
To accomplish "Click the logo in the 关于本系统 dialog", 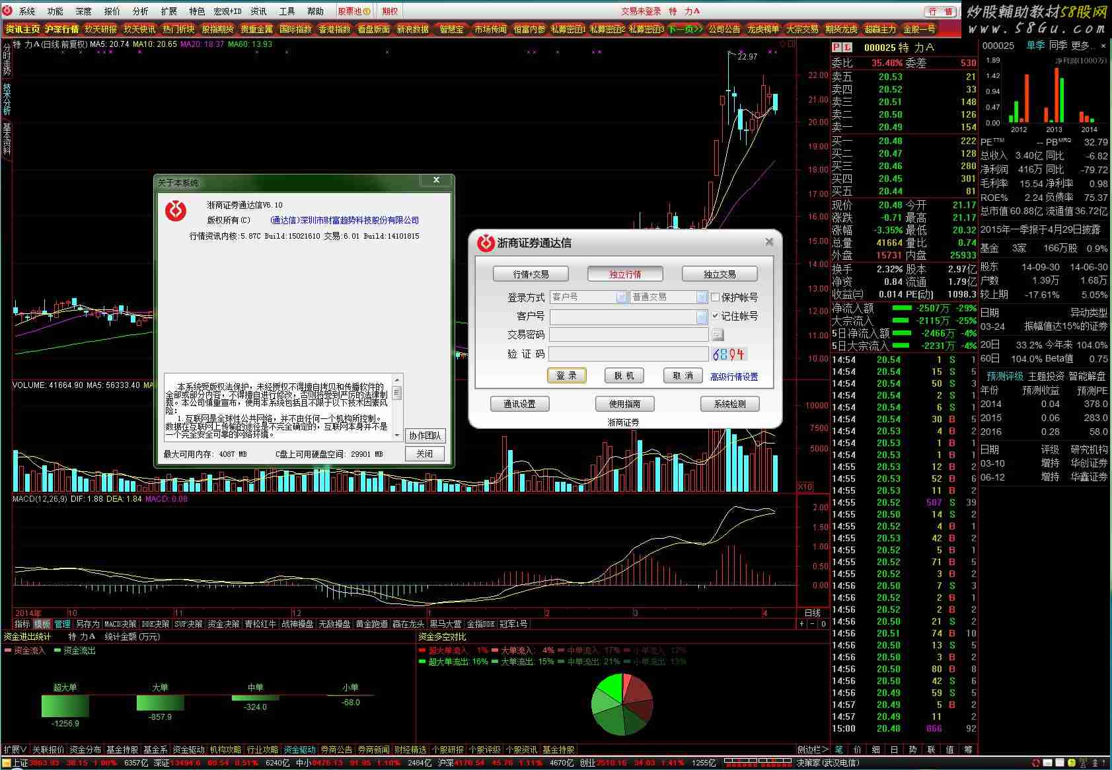I will [x=176, y=211].
